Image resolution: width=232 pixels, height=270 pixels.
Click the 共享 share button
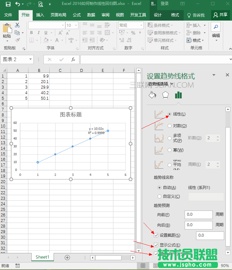point(221,15)
